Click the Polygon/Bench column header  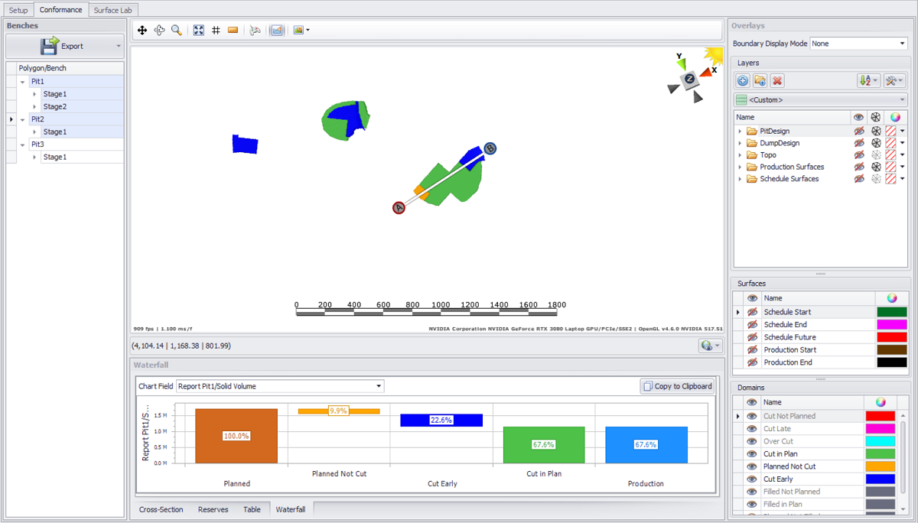70,68
